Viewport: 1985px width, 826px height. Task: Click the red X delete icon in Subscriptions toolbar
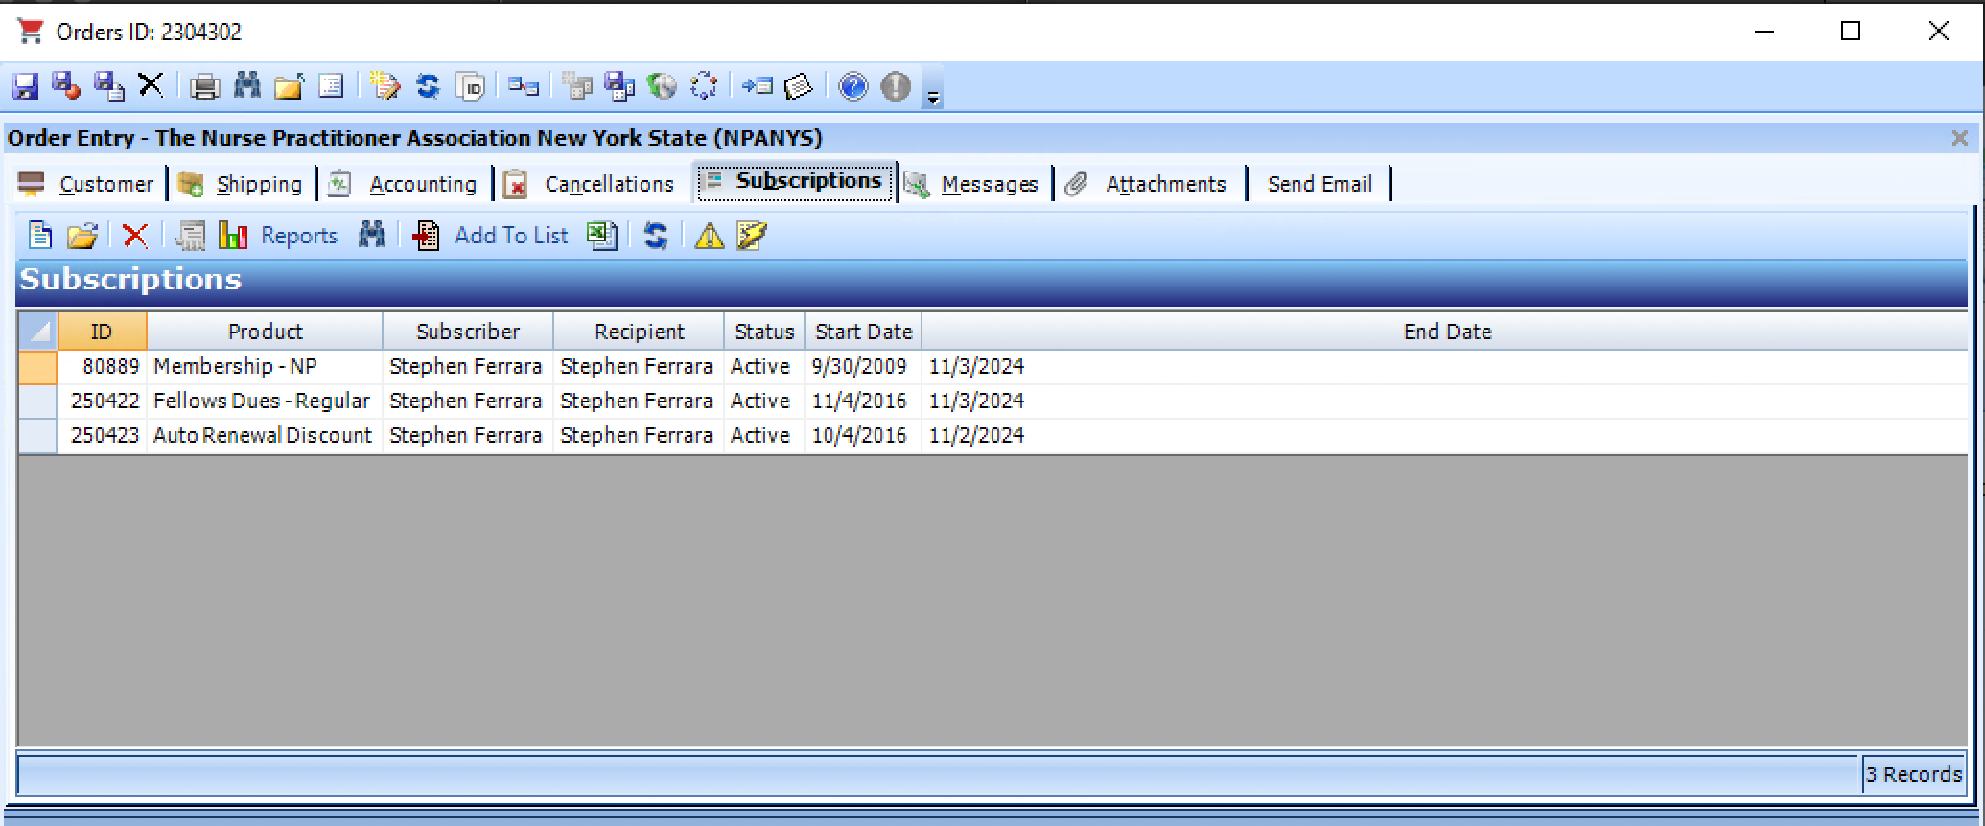pos(135,236)
